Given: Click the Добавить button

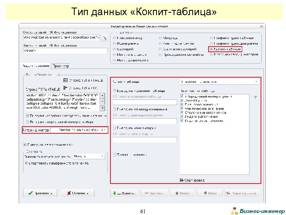Looking at the screenshot, I should (x=124, y=193).
